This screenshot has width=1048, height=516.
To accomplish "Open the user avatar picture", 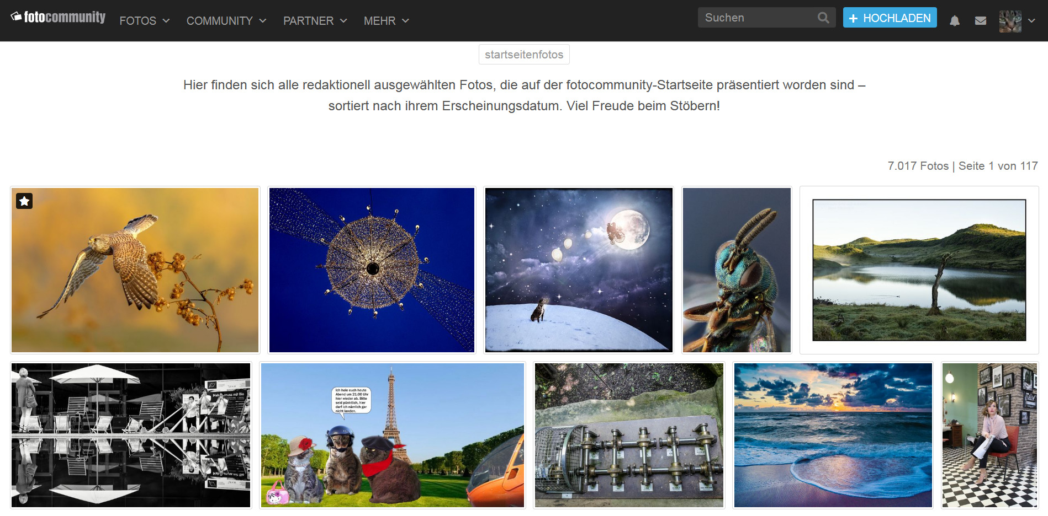I will coord(1010,21).
